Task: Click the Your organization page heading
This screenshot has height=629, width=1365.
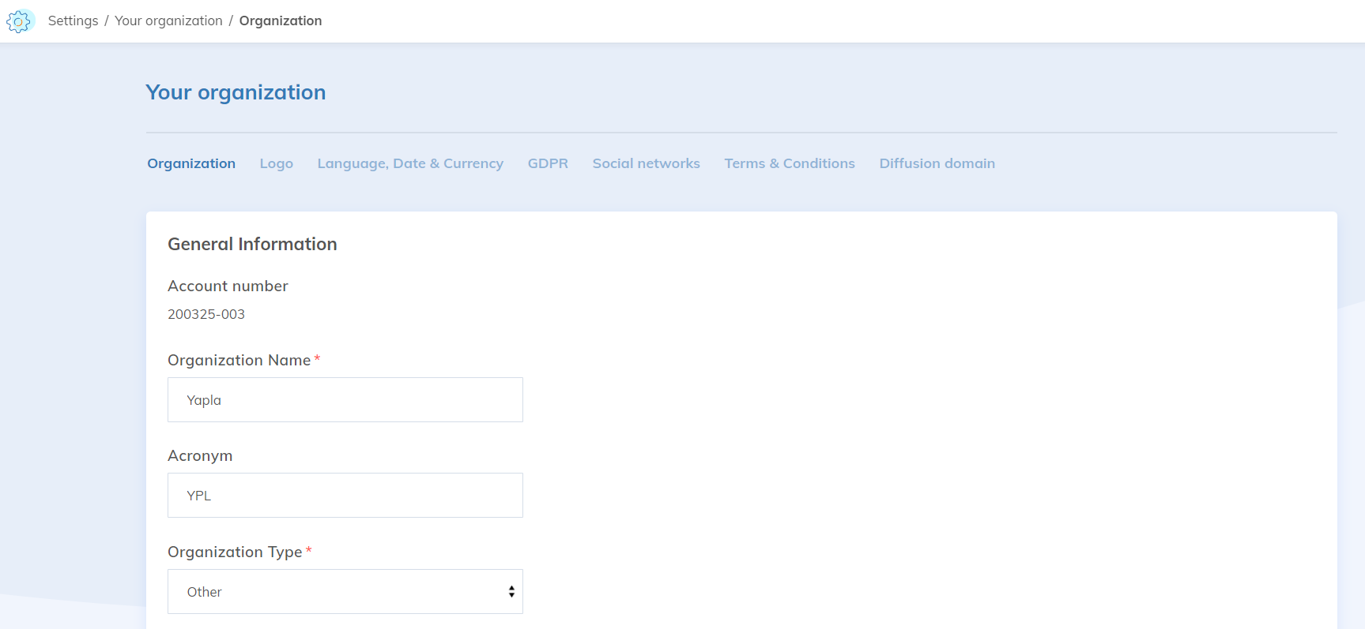Action: (x=236, y=92)
